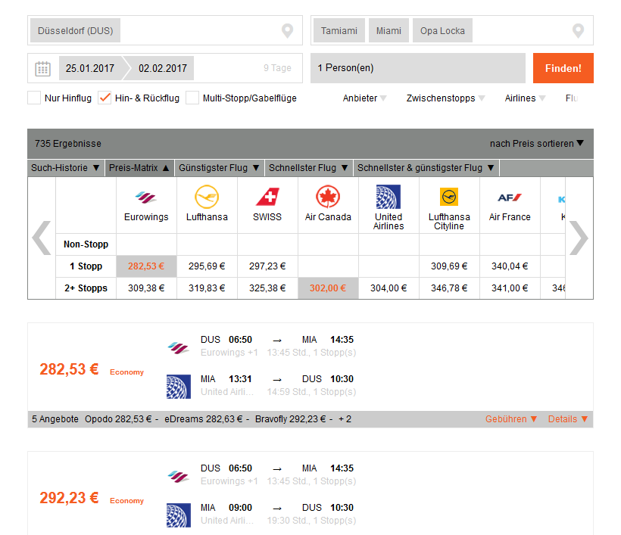Select the Miami destination tag
621x535 pixels.
(389, 30)
